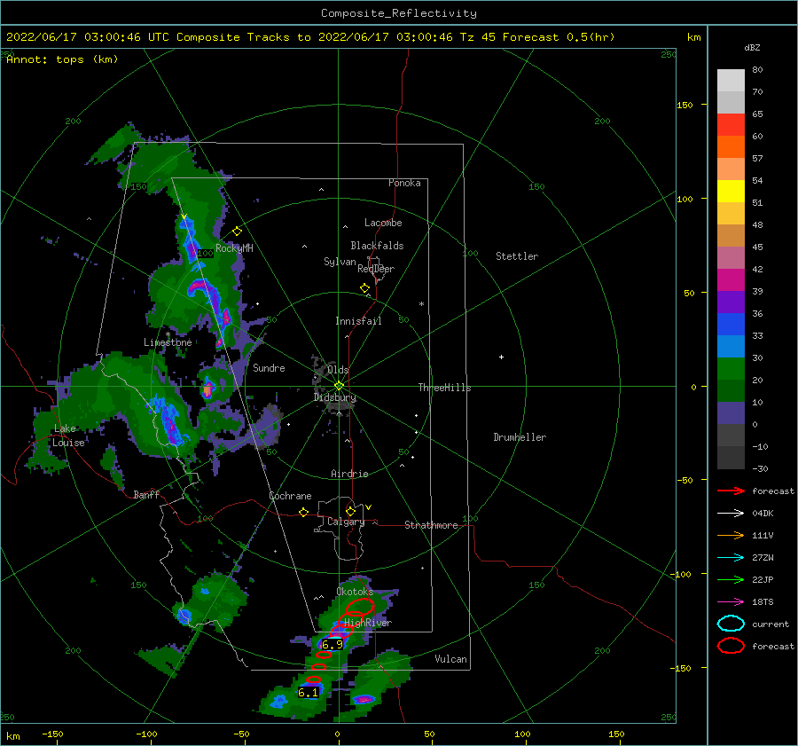Click the 'Ponoka' city label
This screenshot has width=798, height=746.
tap(404, 183)
